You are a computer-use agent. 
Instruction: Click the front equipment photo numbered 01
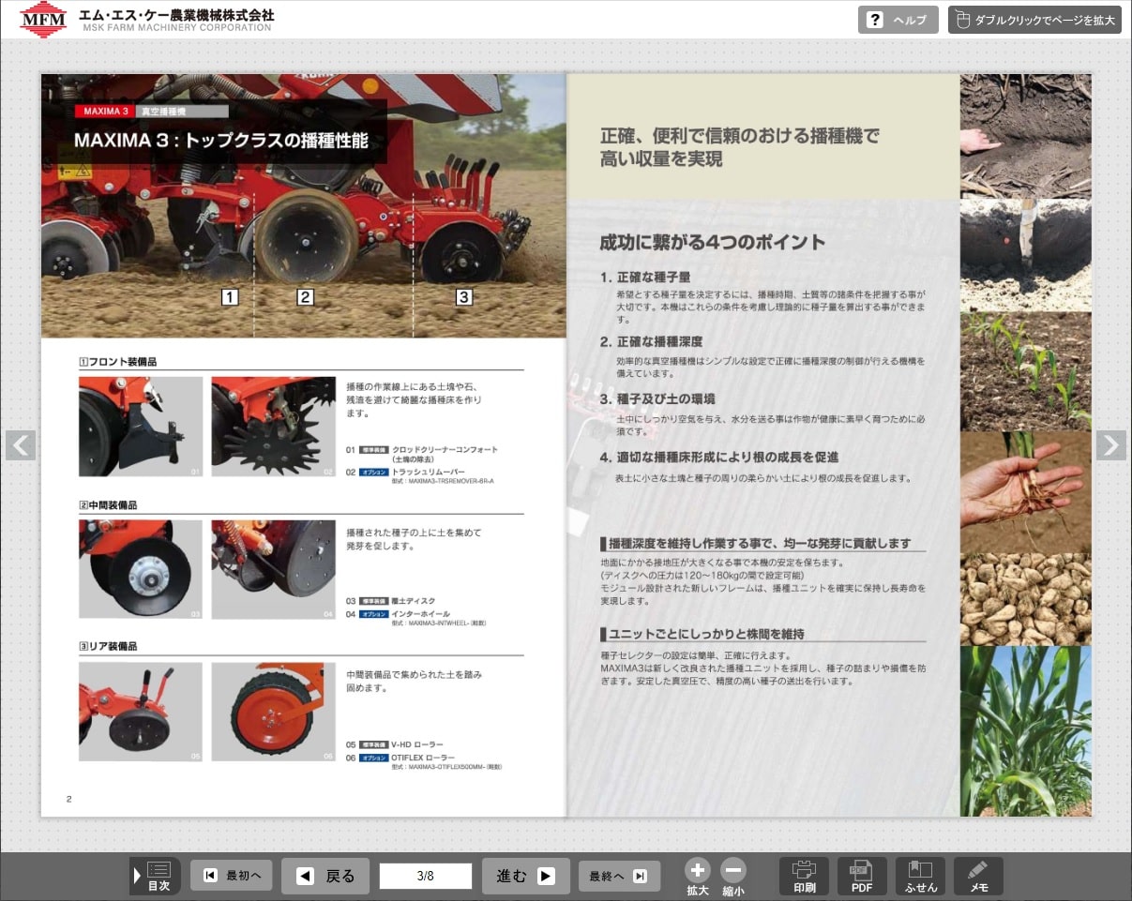click(141, 427)
